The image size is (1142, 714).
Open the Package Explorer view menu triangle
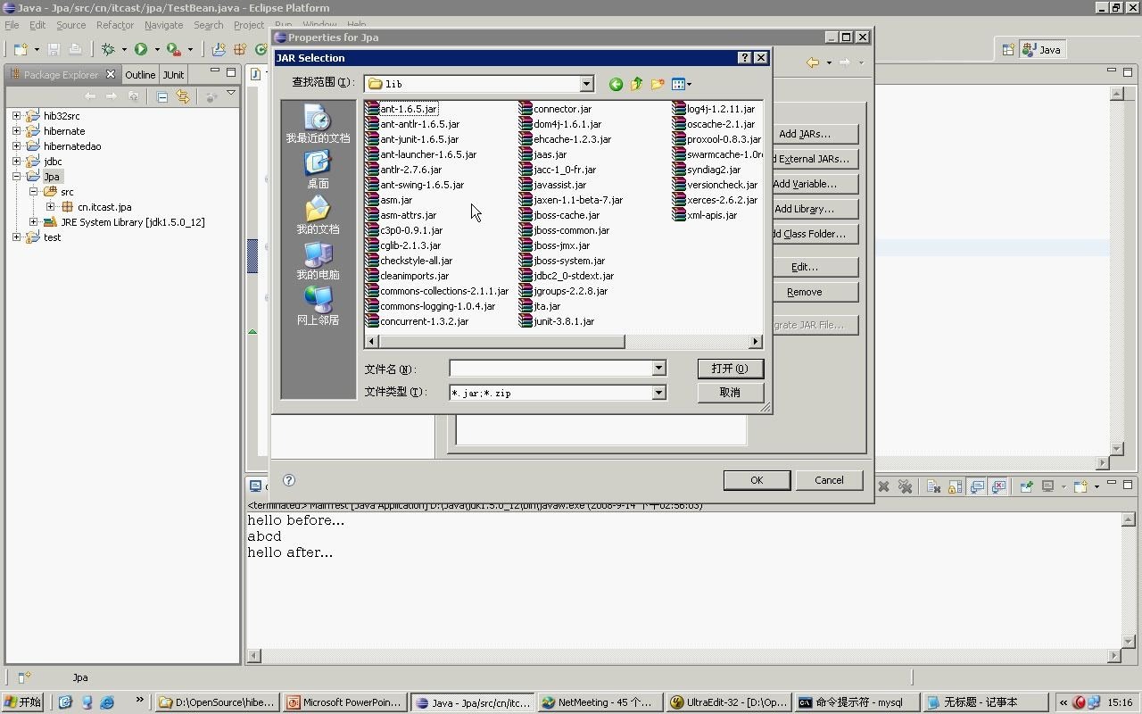pyautogui.click(x=231, y=94)
